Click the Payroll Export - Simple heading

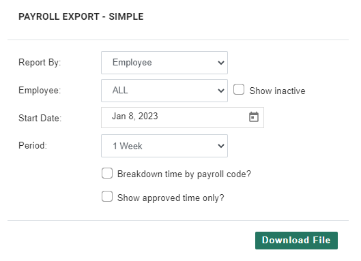click(81, 16)
